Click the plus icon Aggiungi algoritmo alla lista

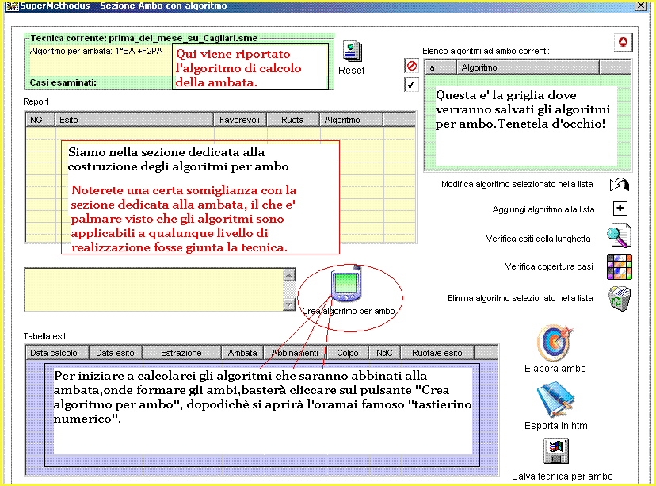pos(620,208)
